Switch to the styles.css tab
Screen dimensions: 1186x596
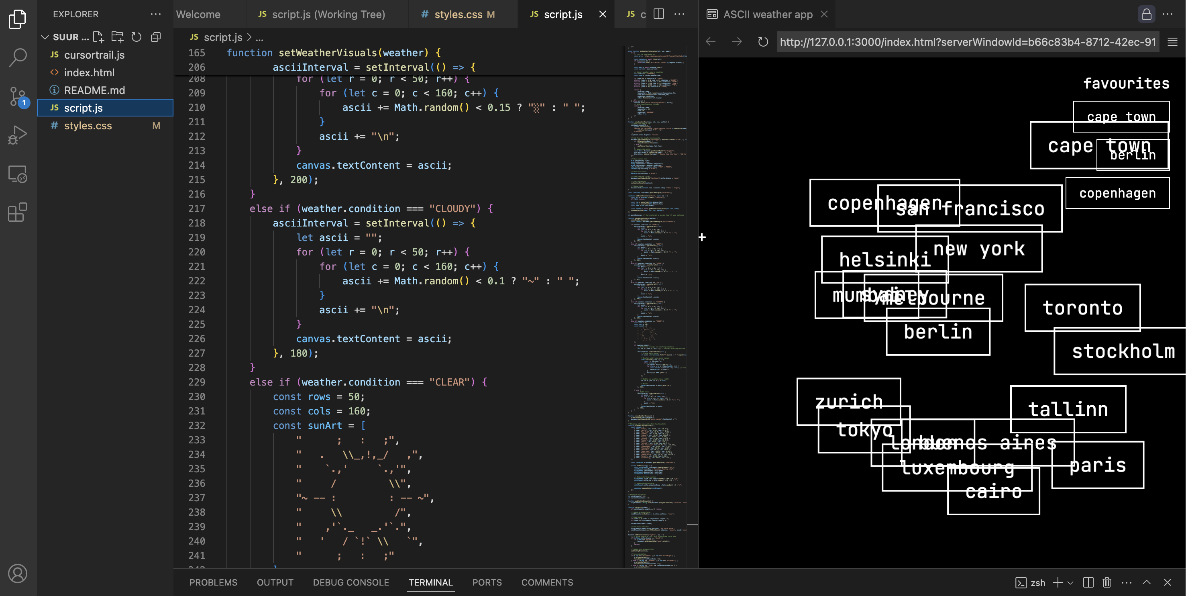coord(458,14)
